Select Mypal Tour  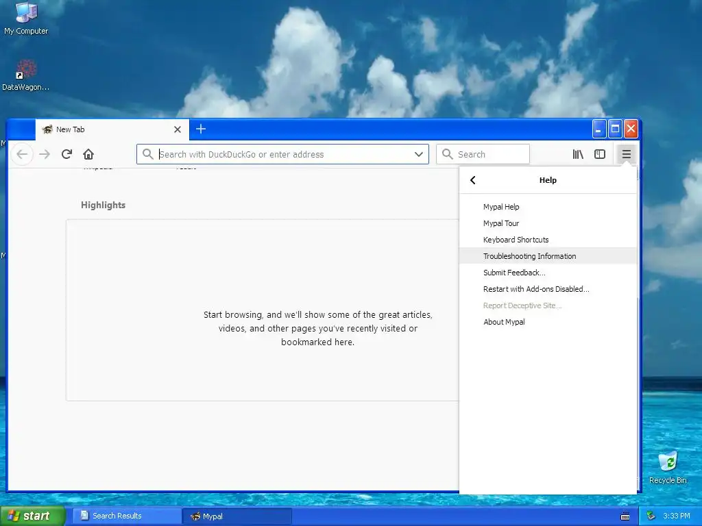point(548,223)
